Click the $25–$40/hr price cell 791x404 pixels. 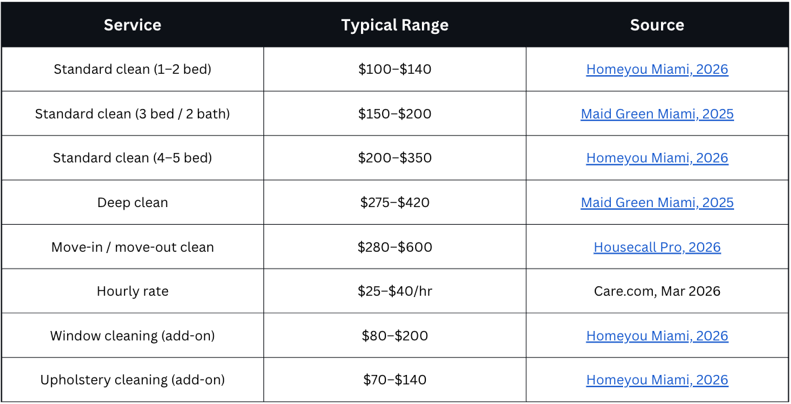[395, 291]
